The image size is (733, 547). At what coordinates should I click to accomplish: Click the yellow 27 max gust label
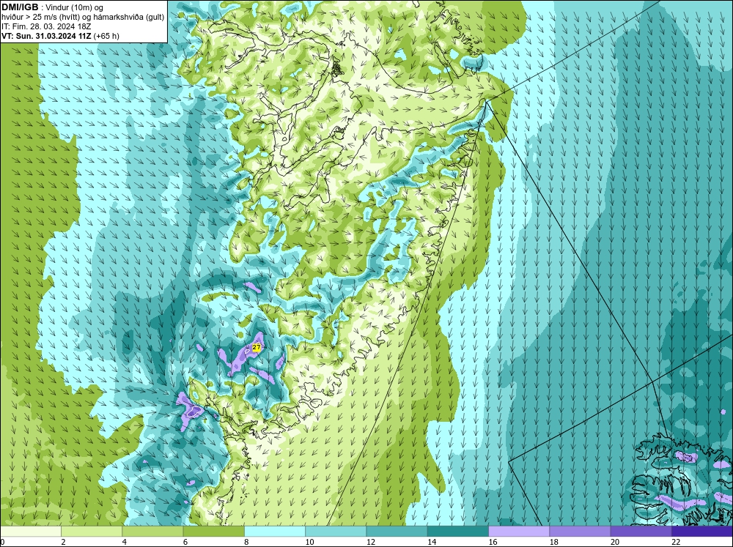click(x=256, y=348)
